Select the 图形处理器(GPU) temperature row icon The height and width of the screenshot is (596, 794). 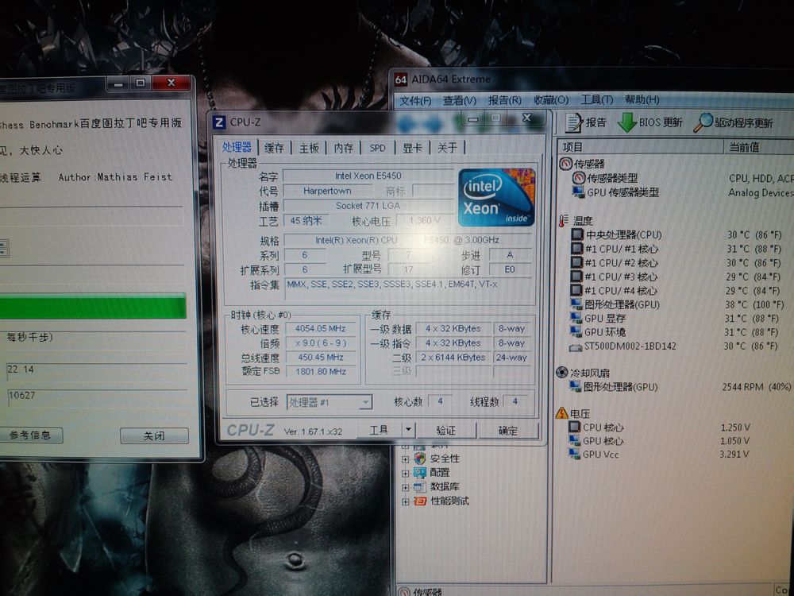pyautogui.click(x=576, y=304)
